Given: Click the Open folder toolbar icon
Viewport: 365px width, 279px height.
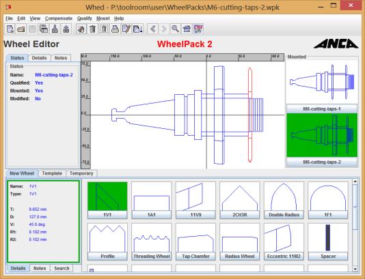Looking at the screenshot, I should pyautogui.click(x=21, y=29).
